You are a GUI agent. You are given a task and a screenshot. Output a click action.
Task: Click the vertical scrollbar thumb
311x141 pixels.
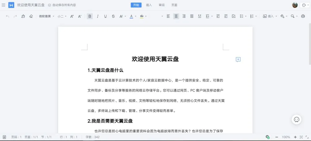tap(310, 44)
